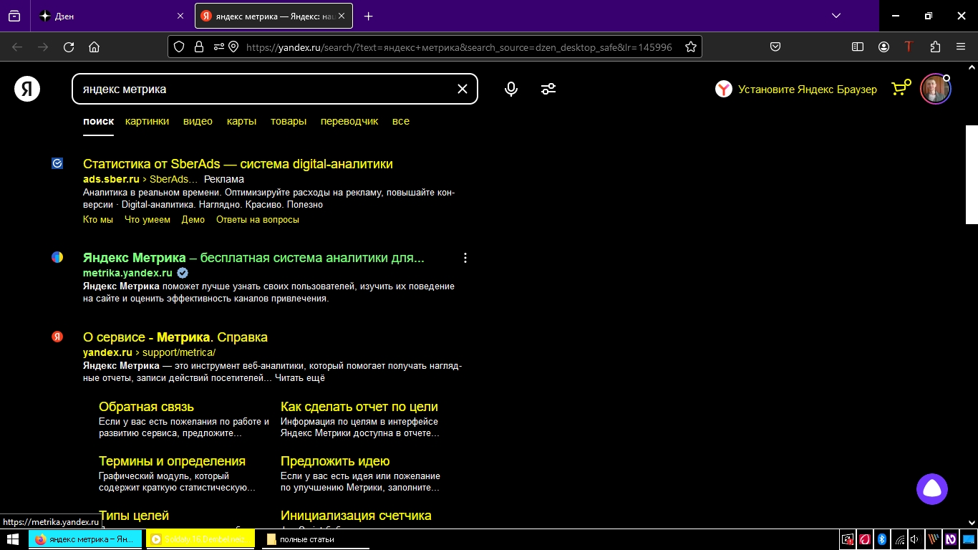Go to the browser home page
Screen dimensions: 978x550
tap(94, 47)
